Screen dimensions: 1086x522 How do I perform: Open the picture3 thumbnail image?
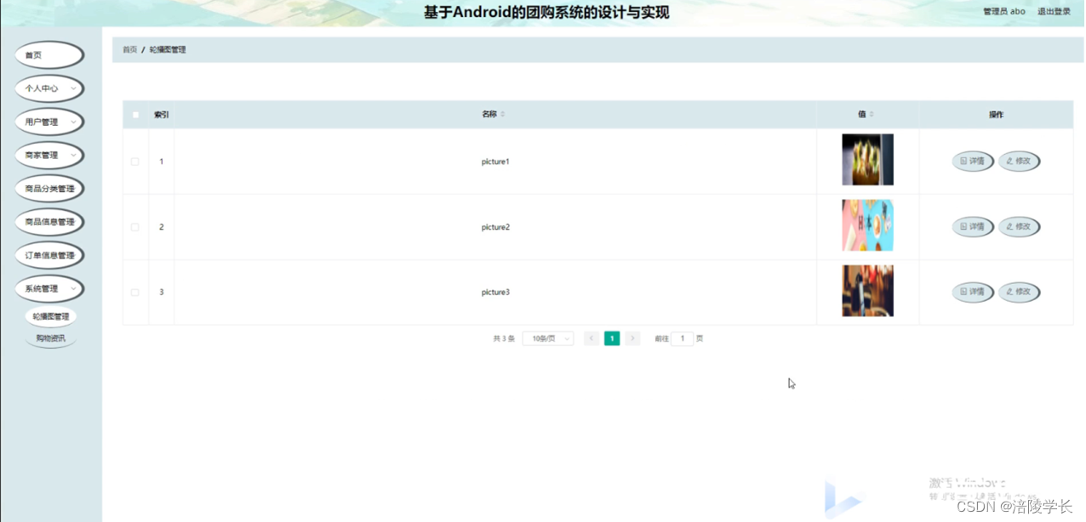tap(867, 291)
